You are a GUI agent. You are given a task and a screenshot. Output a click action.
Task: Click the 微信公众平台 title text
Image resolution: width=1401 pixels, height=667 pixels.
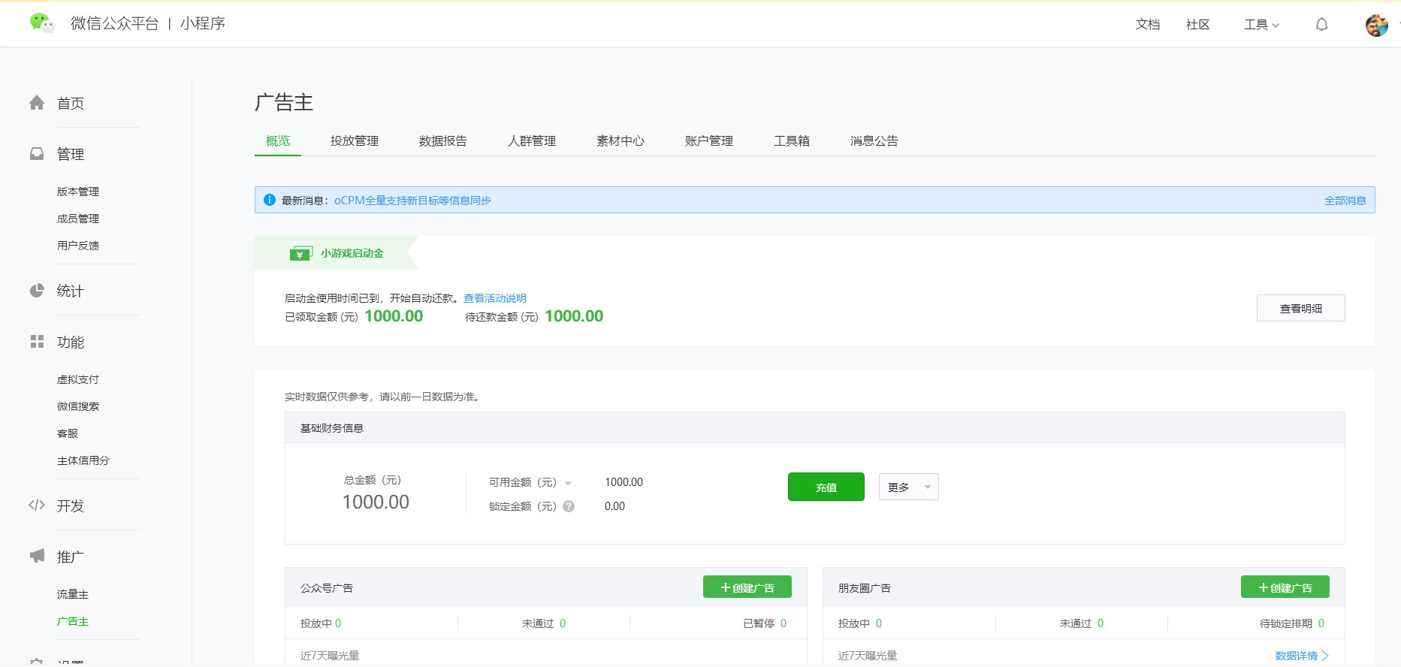[x=115, y=23]
